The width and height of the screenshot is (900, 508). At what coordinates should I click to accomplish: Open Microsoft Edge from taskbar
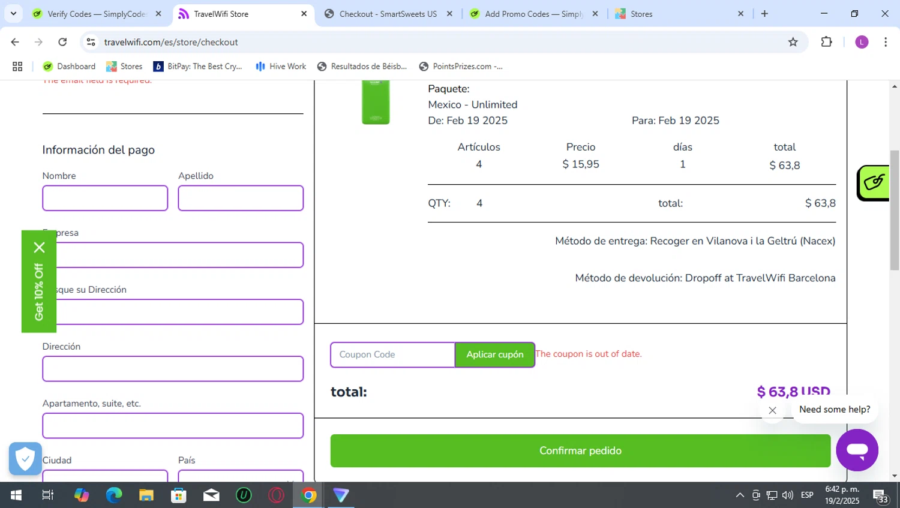114,495
